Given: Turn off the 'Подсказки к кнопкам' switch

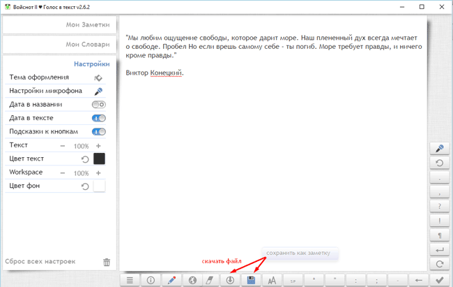Looking at the screenshot, I should tap(99, 132).
